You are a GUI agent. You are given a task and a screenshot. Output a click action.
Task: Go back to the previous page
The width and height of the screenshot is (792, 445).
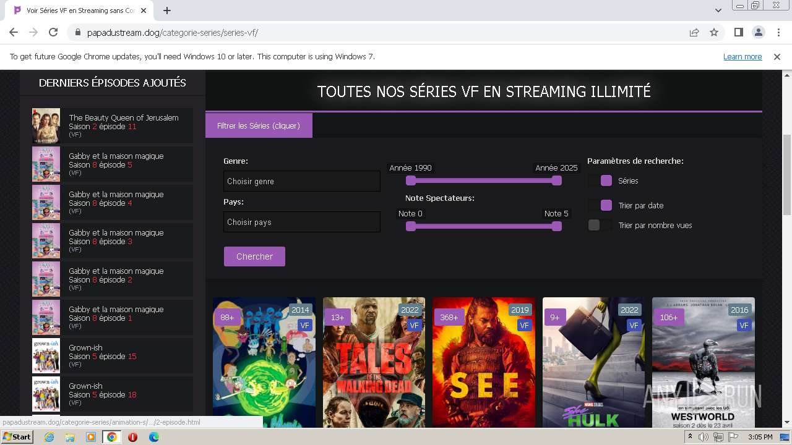coord(14,32)
